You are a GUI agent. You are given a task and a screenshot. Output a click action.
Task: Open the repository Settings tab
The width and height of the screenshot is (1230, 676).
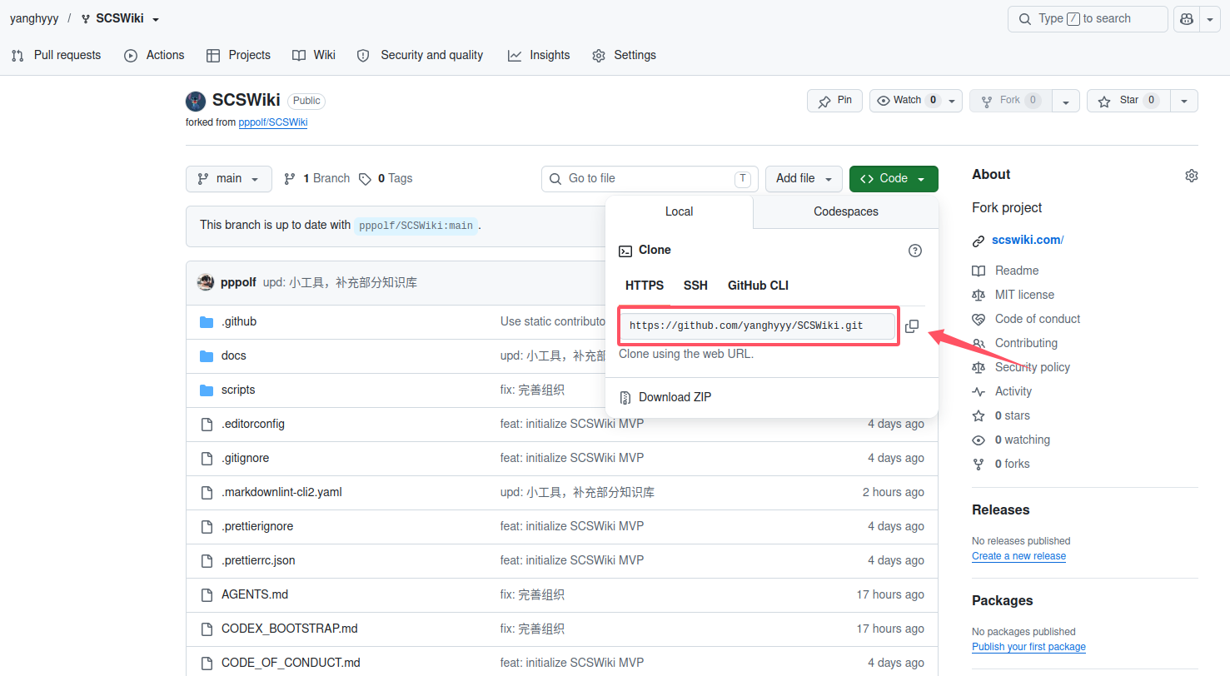pos(624,56)
